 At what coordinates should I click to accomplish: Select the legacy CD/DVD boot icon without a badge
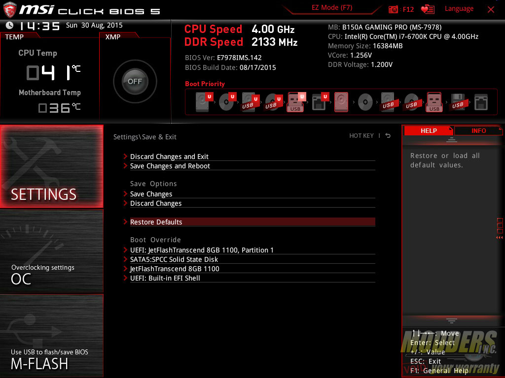[x=365, y=102]
